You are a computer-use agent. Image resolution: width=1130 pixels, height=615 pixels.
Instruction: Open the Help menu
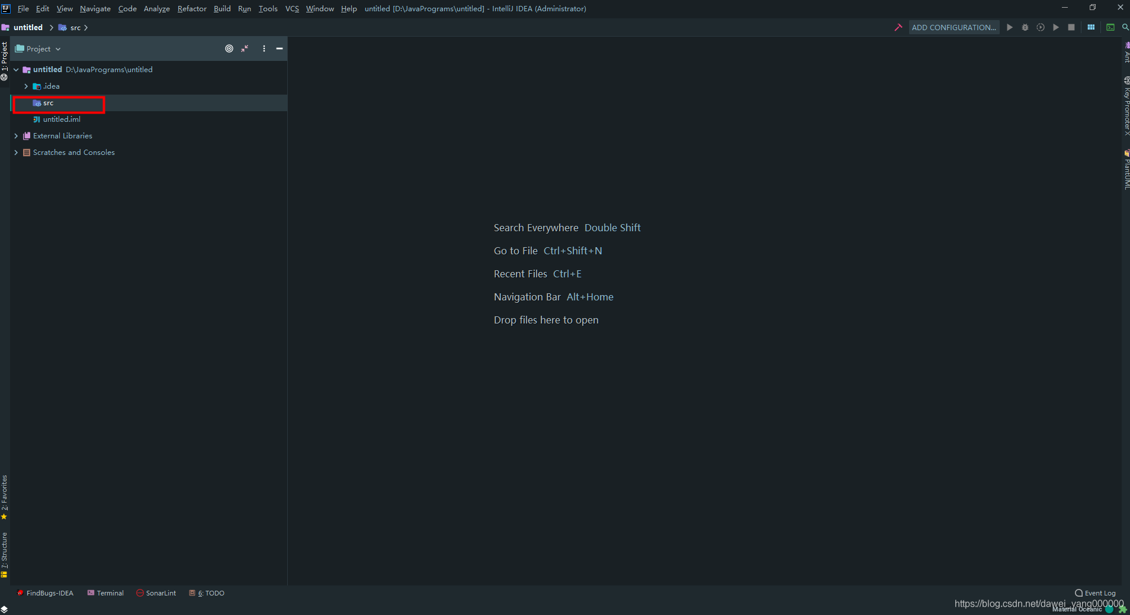click(349, 8)
